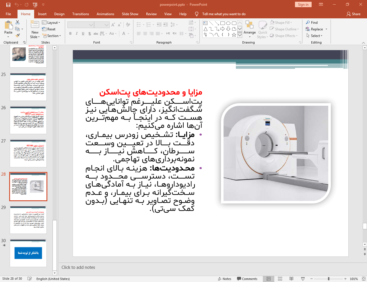Open the Select dropdown in Editing
Image resolution: width=367 pixels, height=282 pixels.
tap(314, 36)
